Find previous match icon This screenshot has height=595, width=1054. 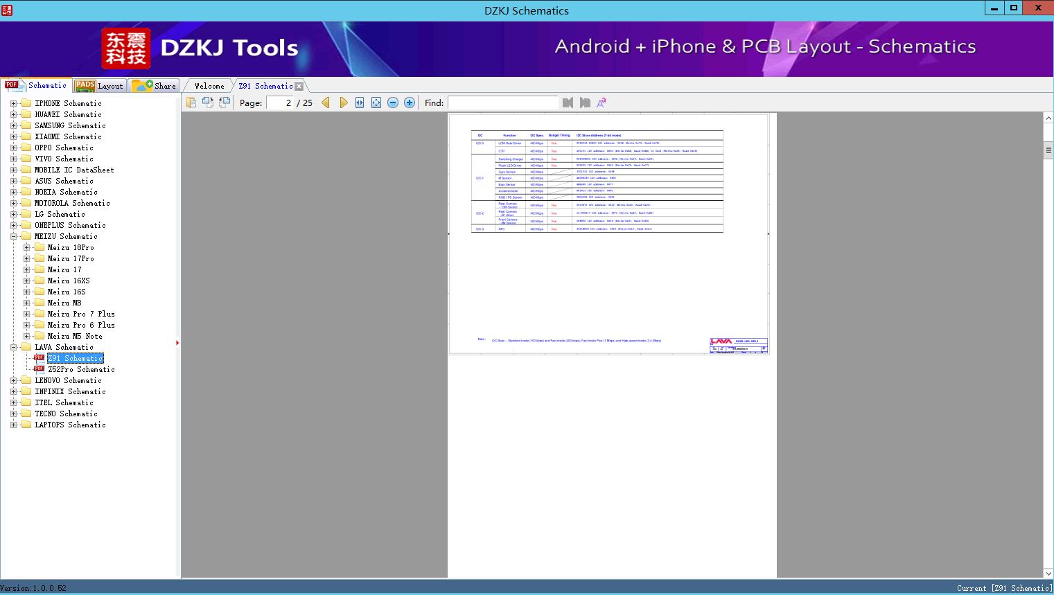(x=568, y=103)
